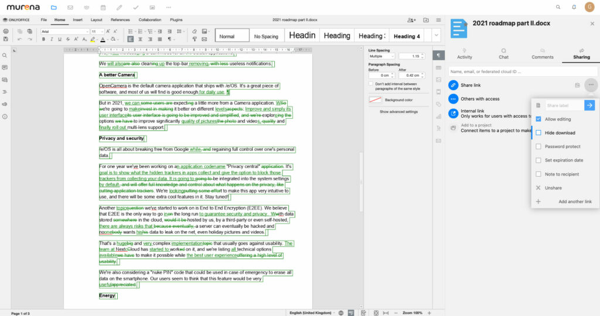Open the font color dropdown arrow
This screenshot has width=600, height=316.
tap(108, 39)
